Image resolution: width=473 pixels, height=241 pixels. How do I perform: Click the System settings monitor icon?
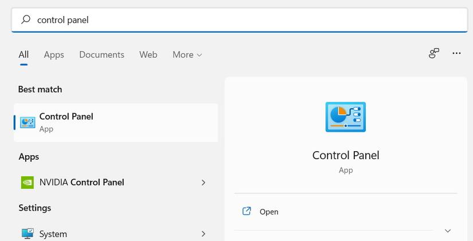click(28, 234)
